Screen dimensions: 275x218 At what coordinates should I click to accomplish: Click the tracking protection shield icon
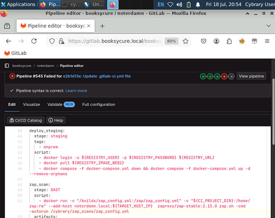click(52, 41)
